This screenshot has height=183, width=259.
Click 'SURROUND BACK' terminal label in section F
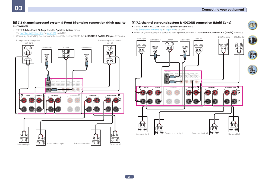click(230, 88)
